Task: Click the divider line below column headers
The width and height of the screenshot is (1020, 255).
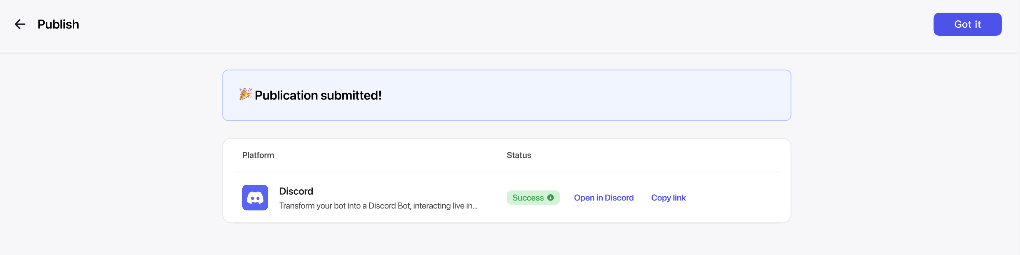Action: 507,172
